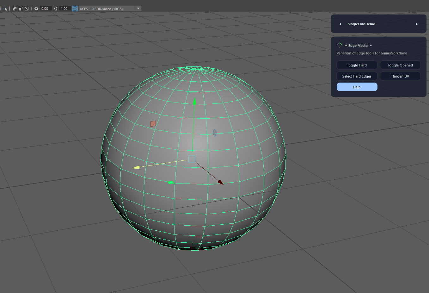
Task: Click the Toggle Opened button
Action: 400,65
